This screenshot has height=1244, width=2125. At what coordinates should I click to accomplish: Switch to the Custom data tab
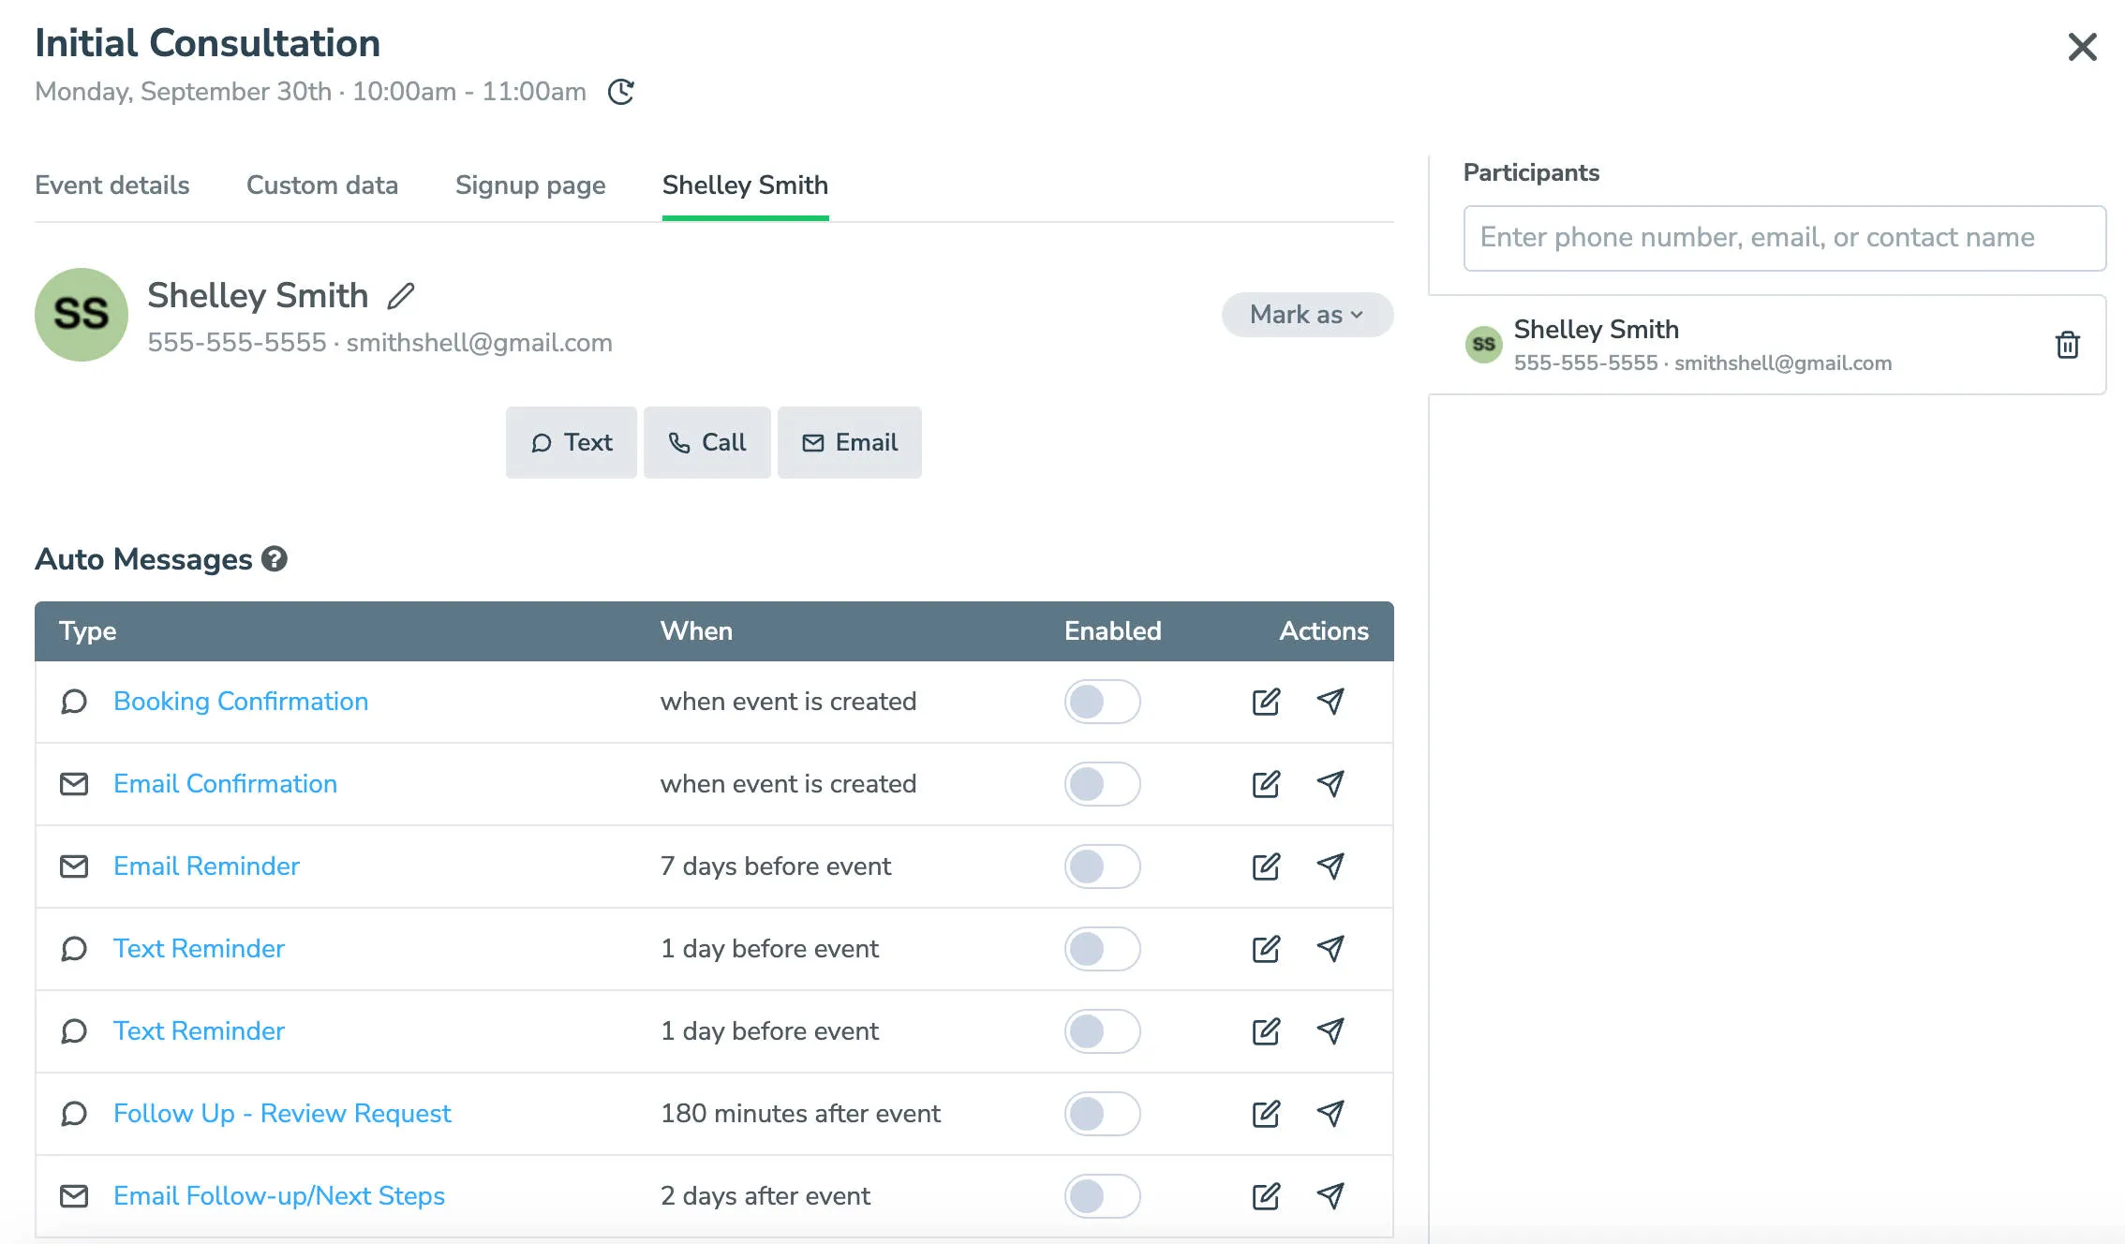click(x=322, y=185)
